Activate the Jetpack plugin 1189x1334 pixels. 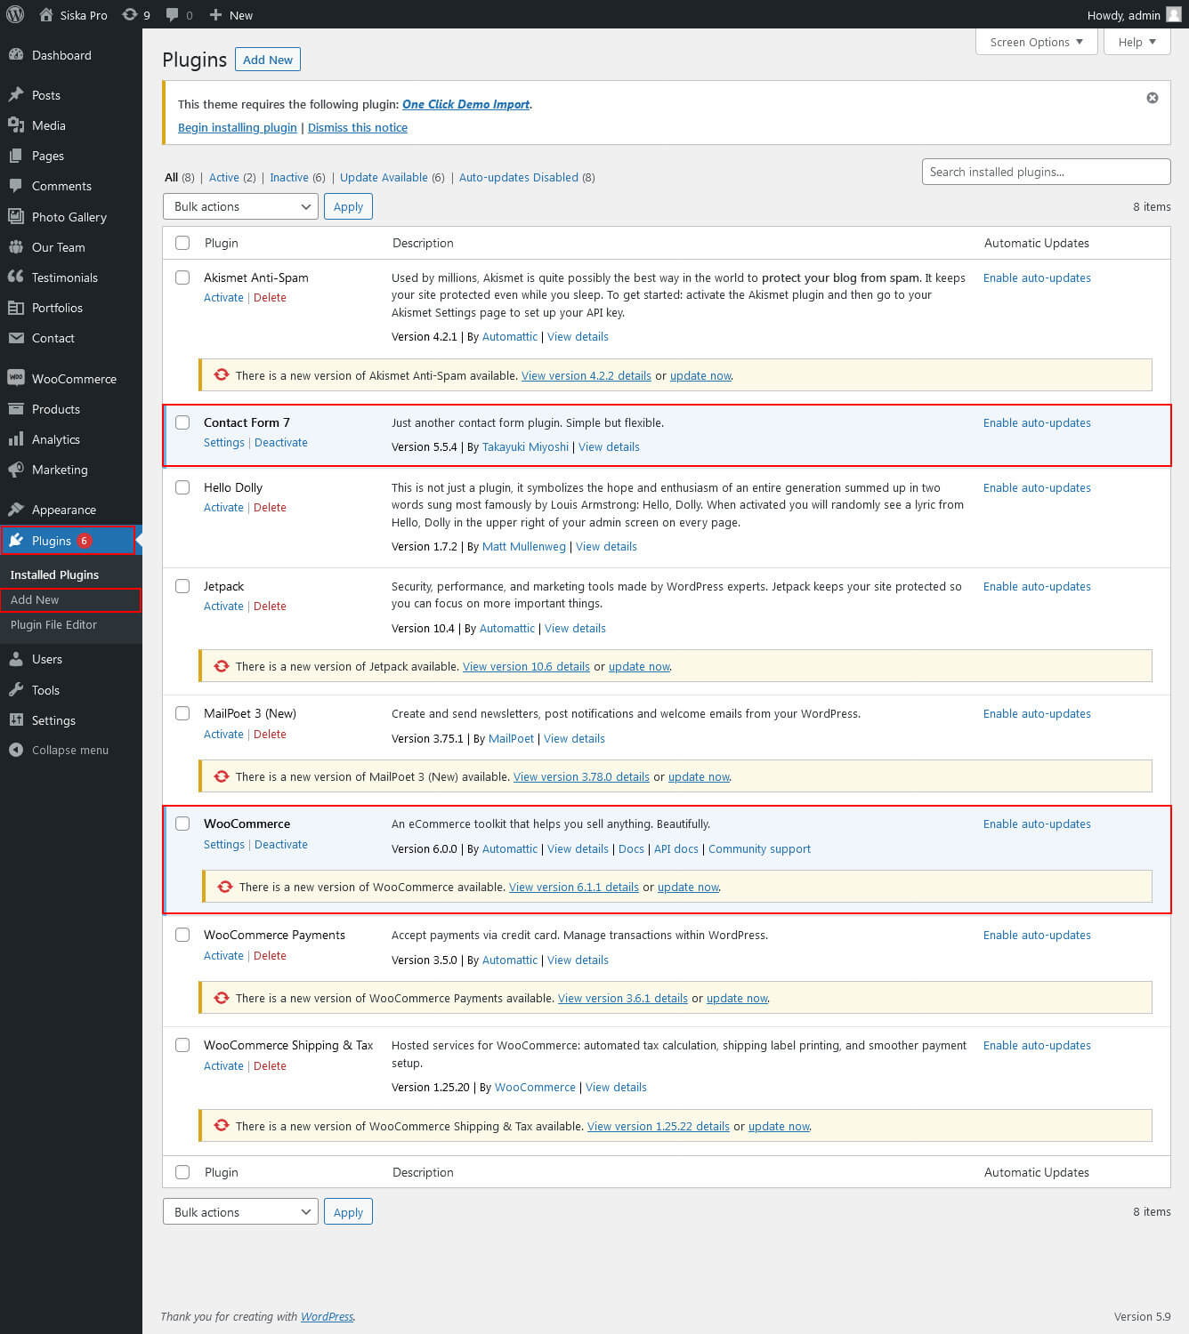coord(223,606)
